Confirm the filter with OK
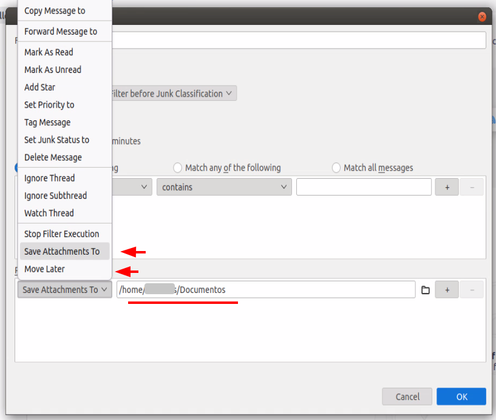Screen dimensions: 496x420 [x=461, y=396]
